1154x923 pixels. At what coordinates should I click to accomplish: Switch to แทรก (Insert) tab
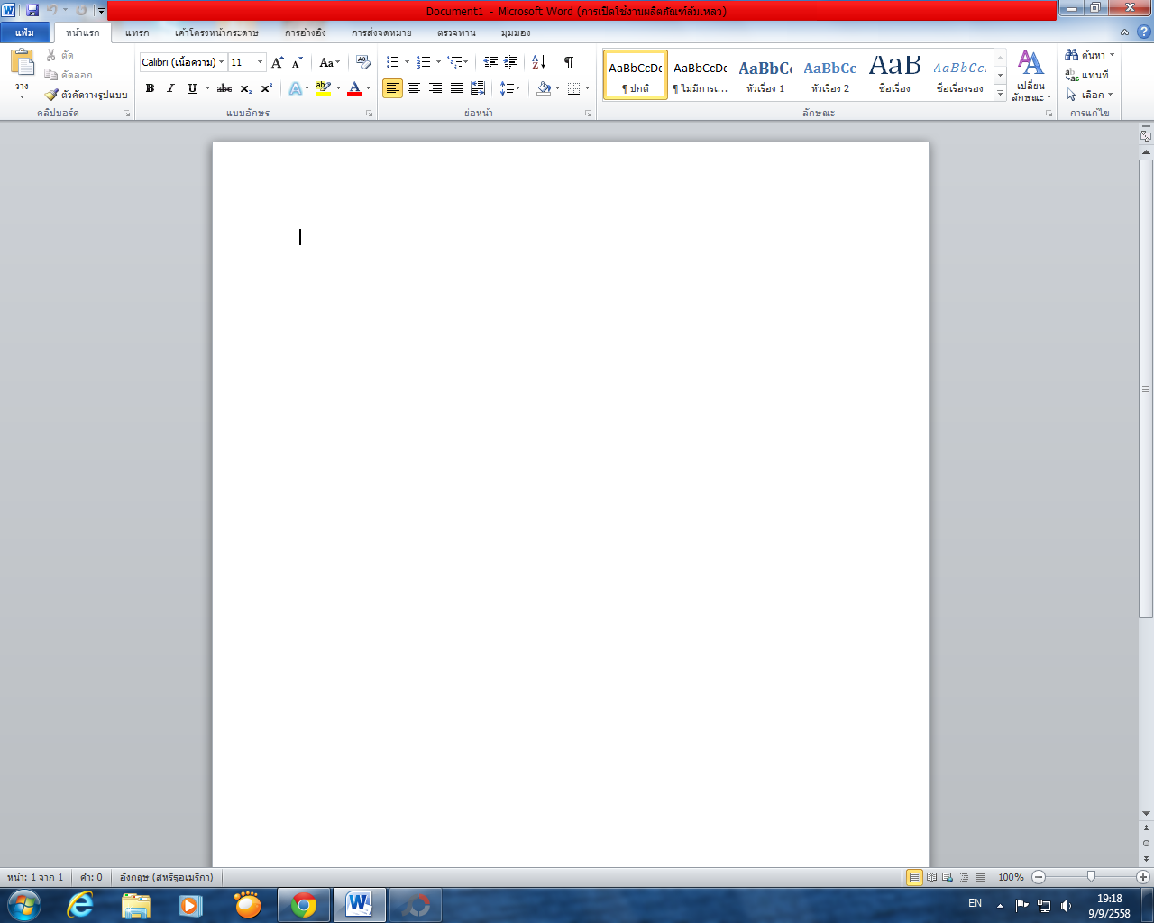coord(137,32)
